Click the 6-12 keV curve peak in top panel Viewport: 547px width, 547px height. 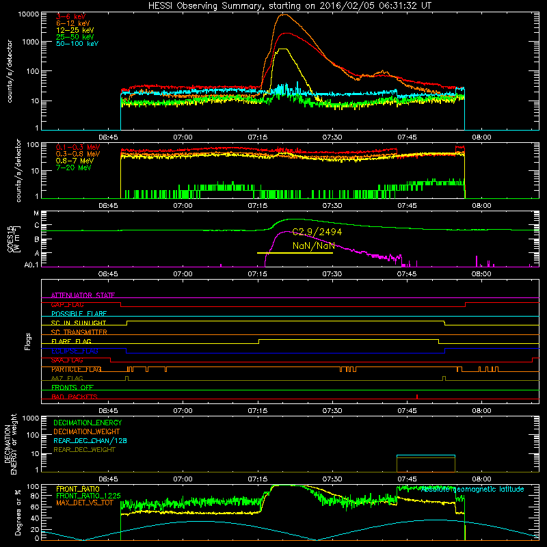(285, 14)
